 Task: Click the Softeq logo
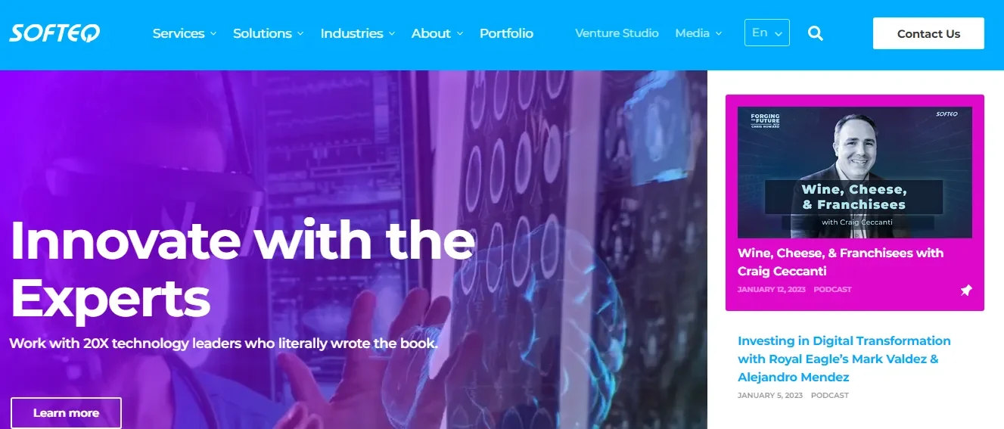coord(54,33)
